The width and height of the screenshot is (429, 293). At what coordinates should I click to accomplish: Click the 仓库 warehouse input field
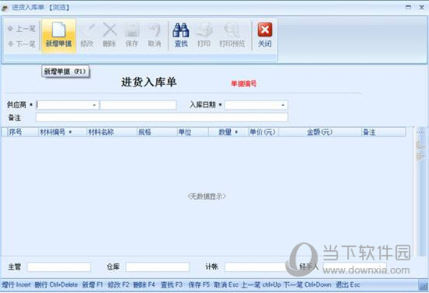pyautogui.click(x=158, y=267)
